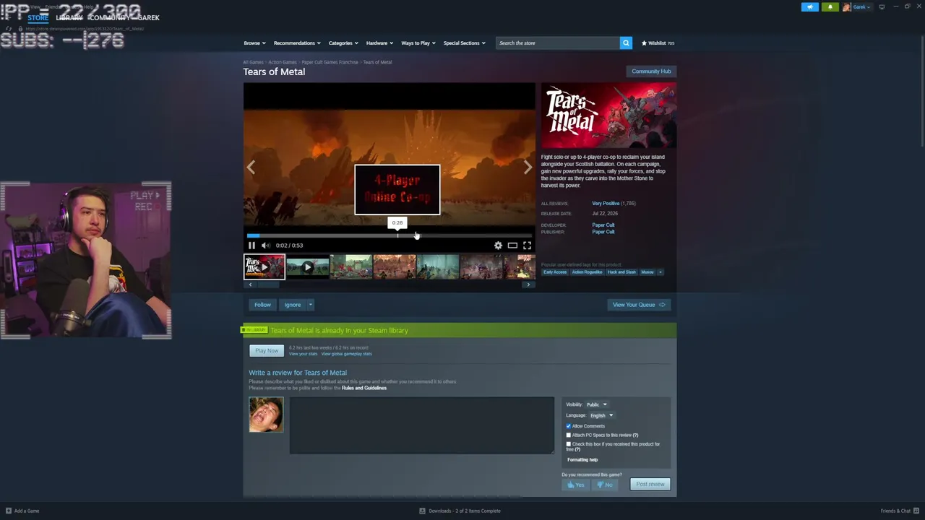The width and height of the screenshot is (925, 520).
Task: Open the Paper Cult developer link
Action: [603, 225]
